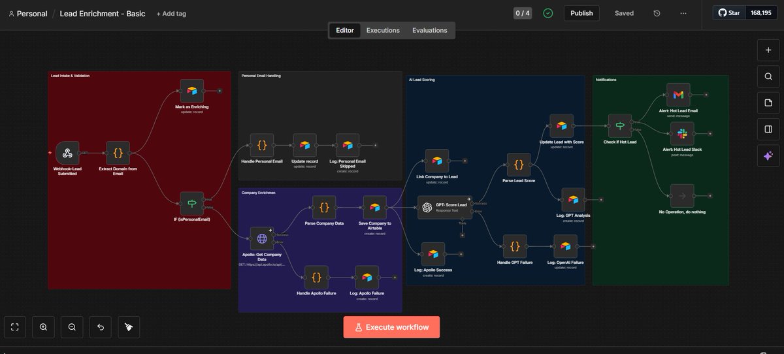Open the more options ellipsis menu
This screenshot has height=354, width=784.
click(683, 13)
